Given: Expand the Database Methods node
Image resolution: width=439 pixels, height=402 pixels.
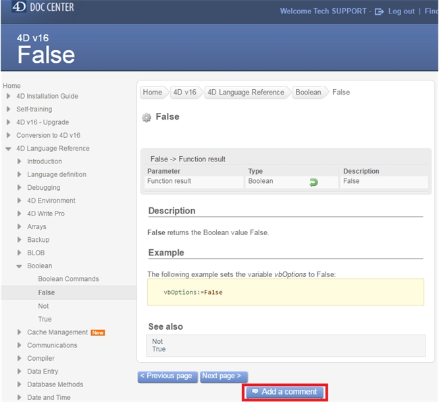Looking at the screenshot, I should click(19, 384).
